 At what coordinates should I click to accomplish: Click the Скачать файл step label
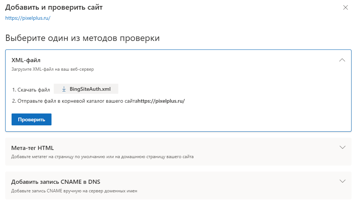coord(34,90)
